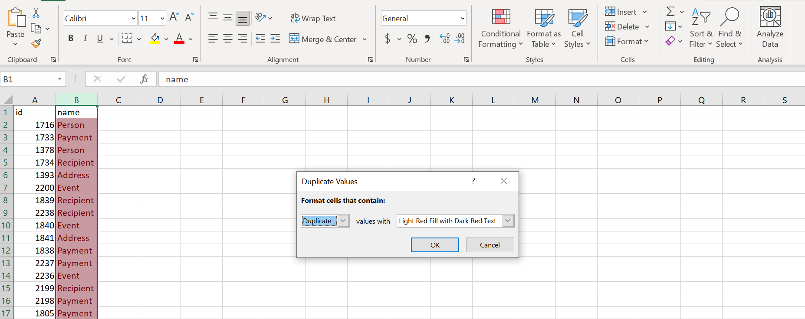Image resolution: width=805 pixels, height=319 pixels.
Task: Open the Find & Select menu
Action: [729, 28]
